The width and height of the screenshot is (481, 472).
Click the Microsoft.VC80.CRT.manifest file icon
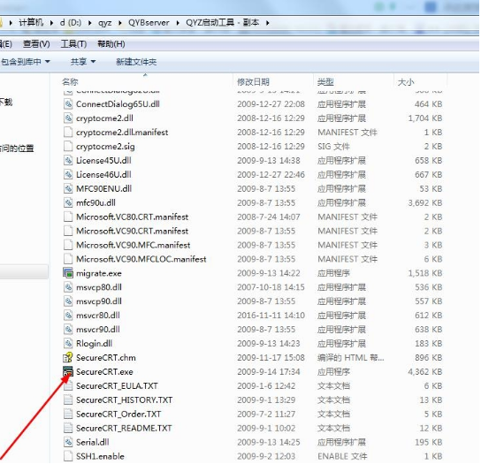point(68,217)
